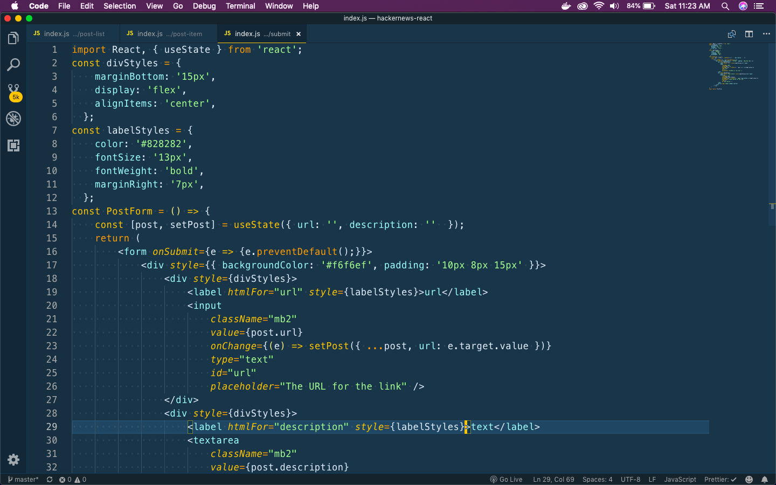Click the Sat 11:23 AM clock
Viewport: 776px width, 485px height.
(687, 6)
